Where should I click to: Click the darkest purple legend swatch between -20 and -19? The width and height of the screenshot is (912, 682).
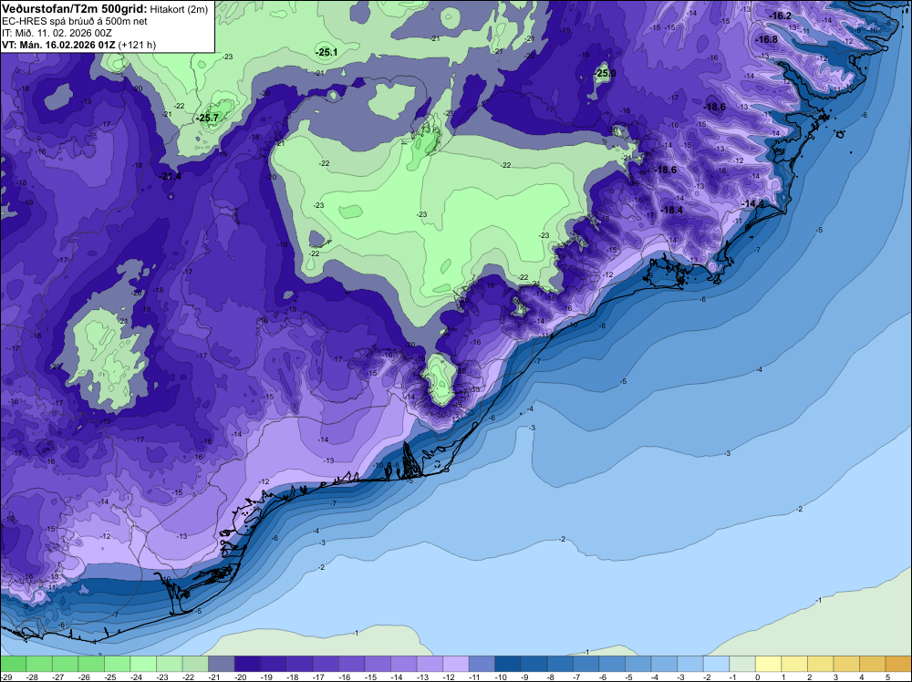point(247,664)
